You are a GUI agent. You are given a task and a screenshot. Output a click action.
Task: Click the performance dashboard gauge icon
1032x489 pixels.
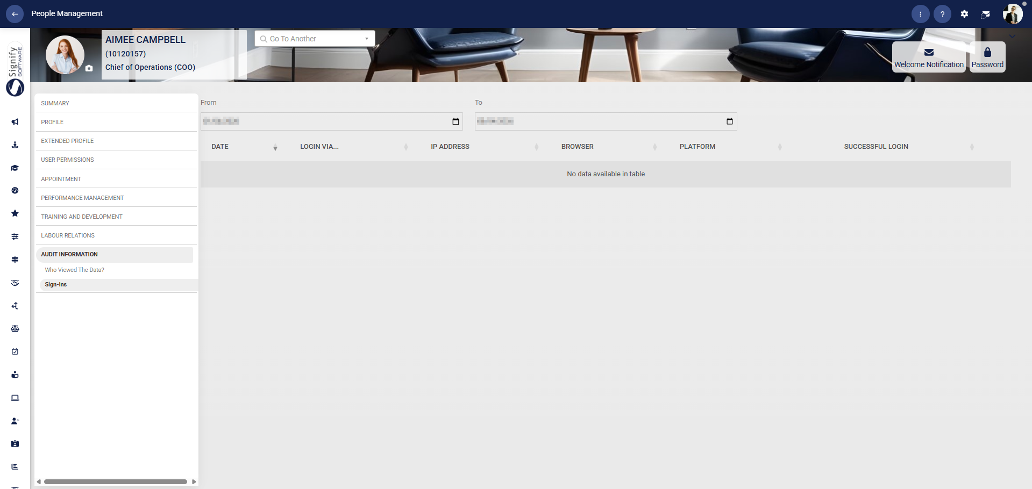(15, 191)
